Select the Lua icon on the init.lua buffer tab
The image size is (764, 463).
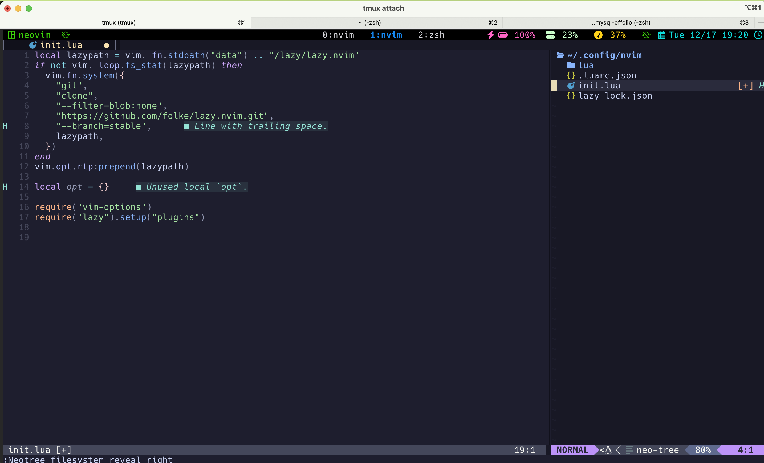(x=33, y=45)
